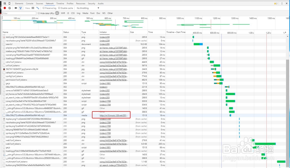The image size is (290, 168).
Task: Open the Timeline – Start Time column dropdown
Action: click(176, 32)
